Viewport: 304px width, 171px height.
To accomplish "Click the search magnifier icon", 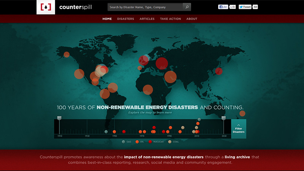I will point(187,7).
